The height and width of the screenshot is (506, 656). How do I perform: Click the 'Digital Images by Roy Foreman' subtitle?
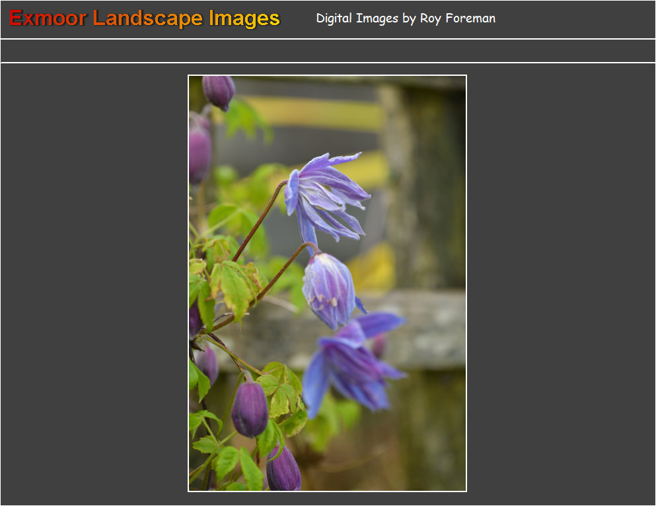405,18
